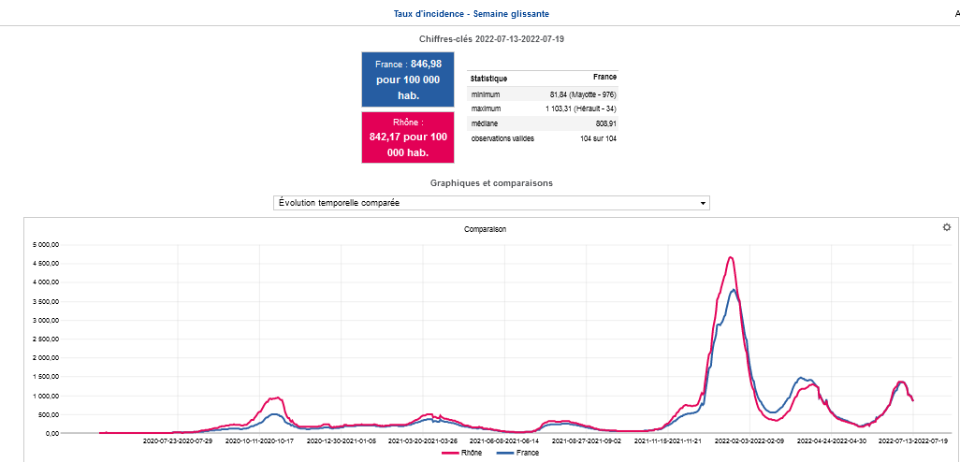Click the blue France 846,98 key figure box
This screenshot has width=960, height=462.
(x=408, y=79)
